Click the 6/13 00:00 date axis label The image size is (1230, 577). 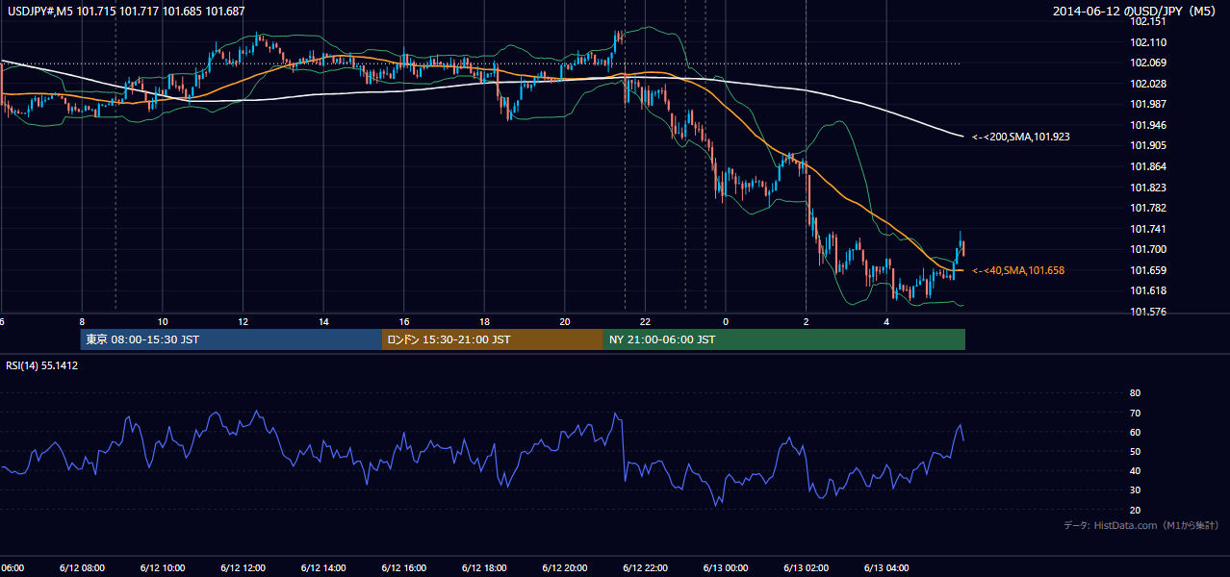[725, 567]
